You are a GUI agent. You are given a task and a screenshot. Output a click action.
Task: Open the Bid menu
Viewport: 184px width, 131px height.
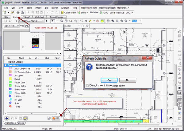pyautogui.click(x=47, y=8)
